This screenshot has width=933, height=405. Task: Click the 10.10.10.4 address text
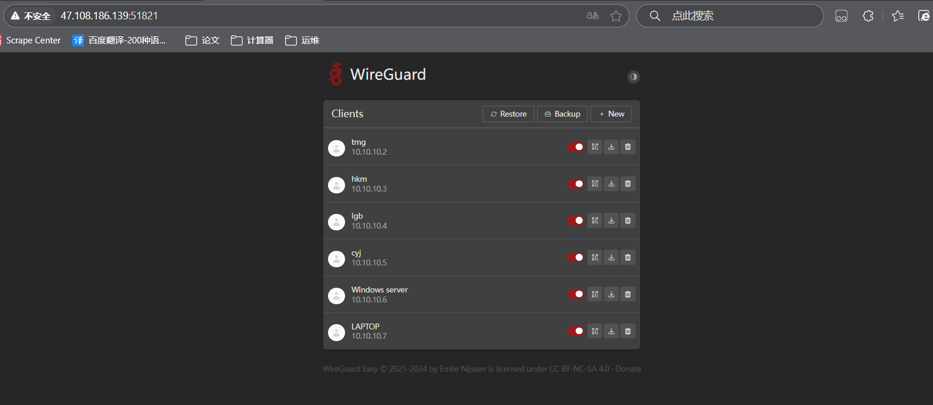point(369,226)
